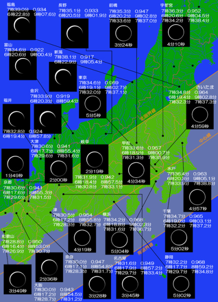Open the Maebashi annular eclipse image 3分24秒
The width and height of the screenshot is (218, 302).
[x=124, y=33]
